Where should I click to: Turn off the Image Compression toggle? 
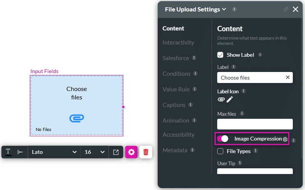tap(223, 139)
